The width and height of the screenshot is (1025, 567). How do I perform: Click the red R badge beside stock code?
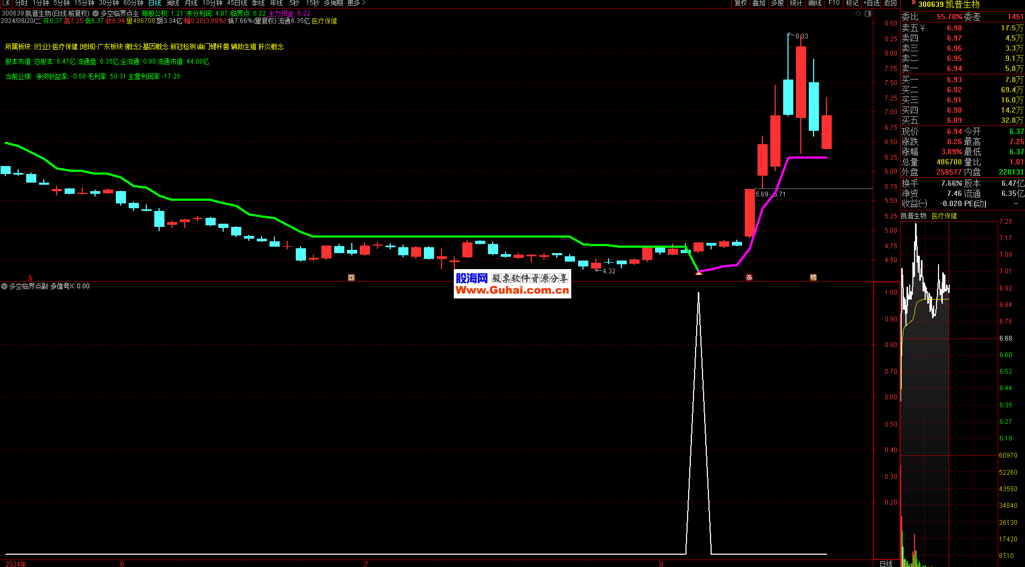[x=913, y=3]
